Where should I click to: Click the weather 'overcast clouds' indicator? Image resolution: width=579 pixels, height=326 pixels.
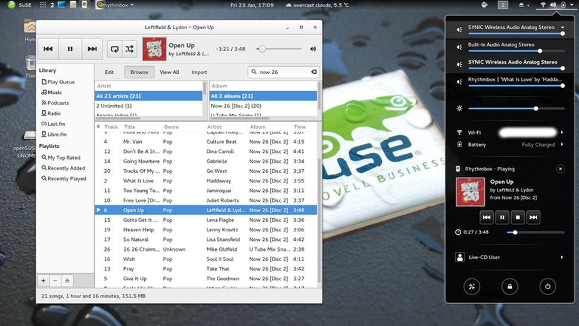[x=317, y=5]
